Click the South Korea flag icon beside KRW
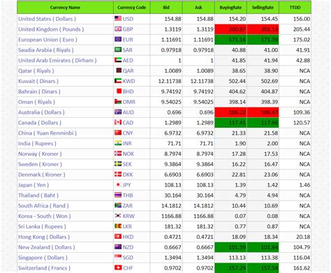 pos(118,216)
